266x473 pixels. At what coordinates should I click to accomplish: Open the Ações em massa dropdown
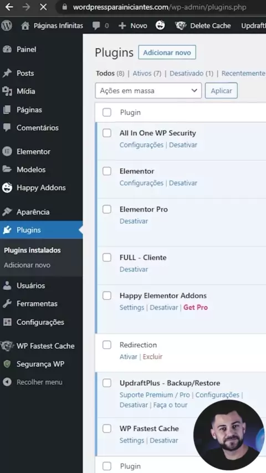[149, 90]
